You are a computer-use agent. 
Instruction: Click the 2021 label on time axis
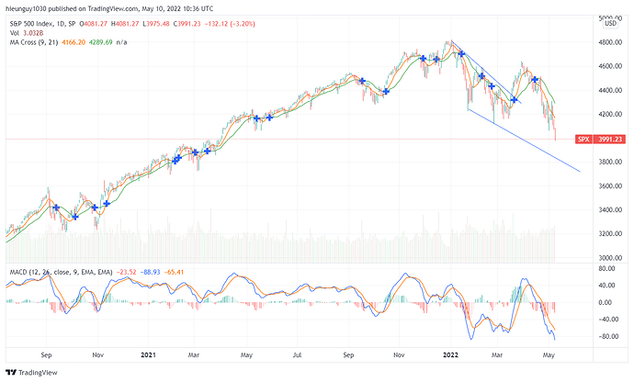tap(148, 355)
